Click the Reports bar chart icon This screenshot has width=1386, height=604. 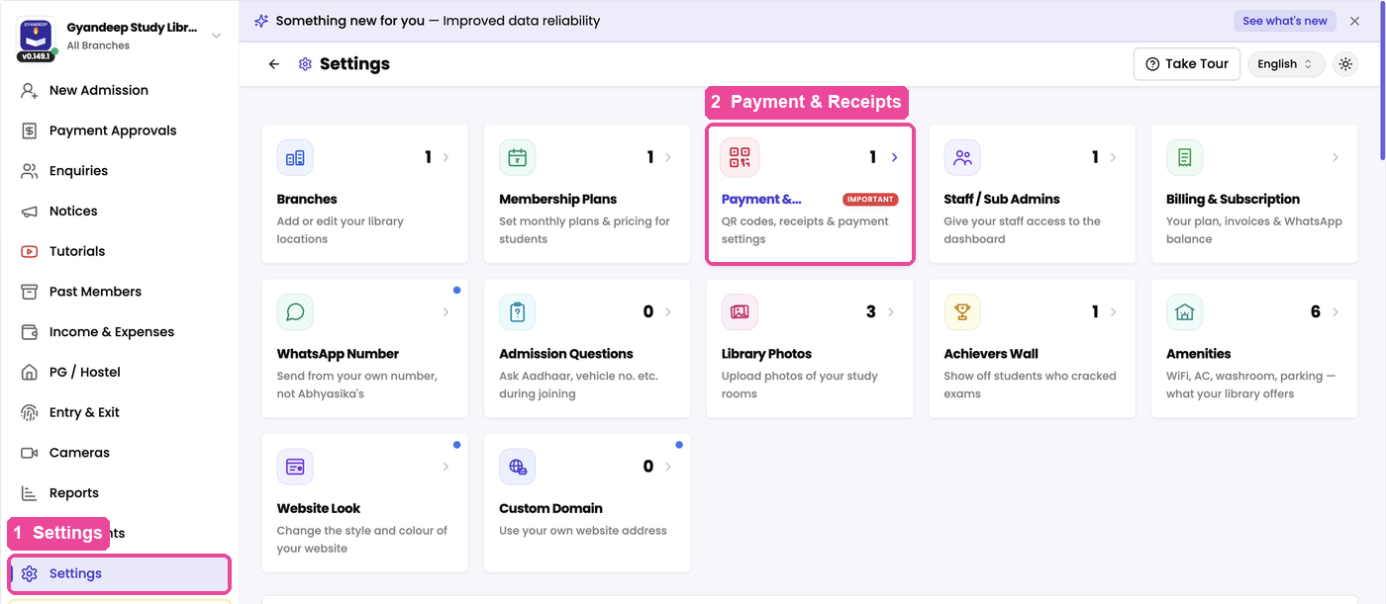click(x=30, y=493)
